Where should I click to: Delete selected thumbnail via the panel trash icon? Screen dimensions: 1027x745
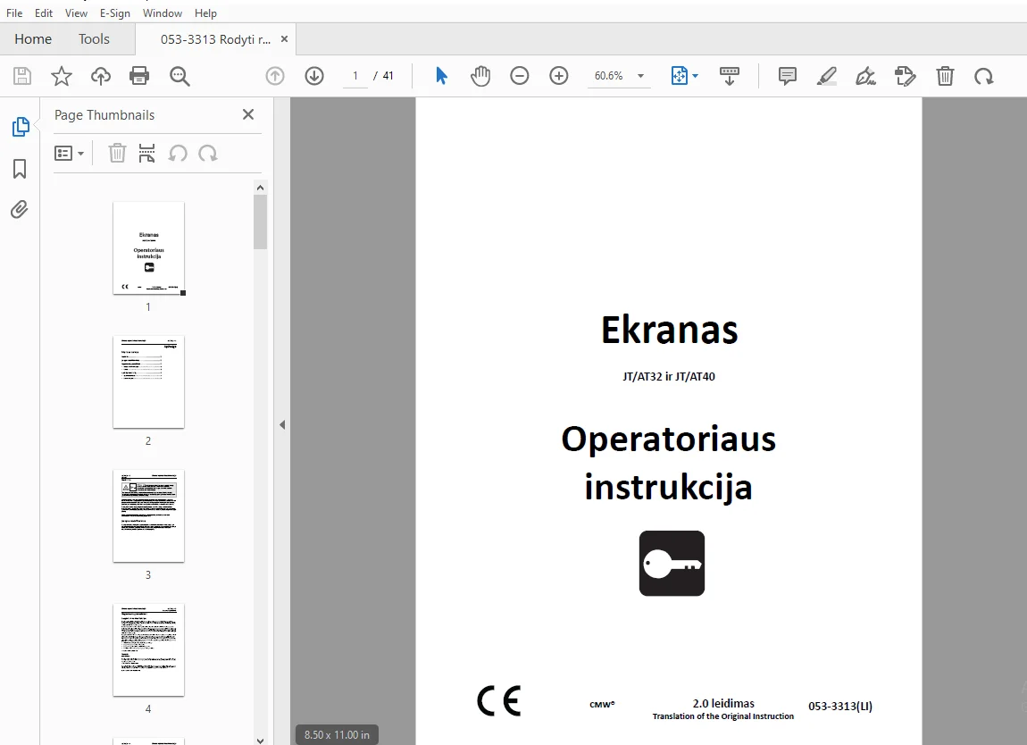117,154
